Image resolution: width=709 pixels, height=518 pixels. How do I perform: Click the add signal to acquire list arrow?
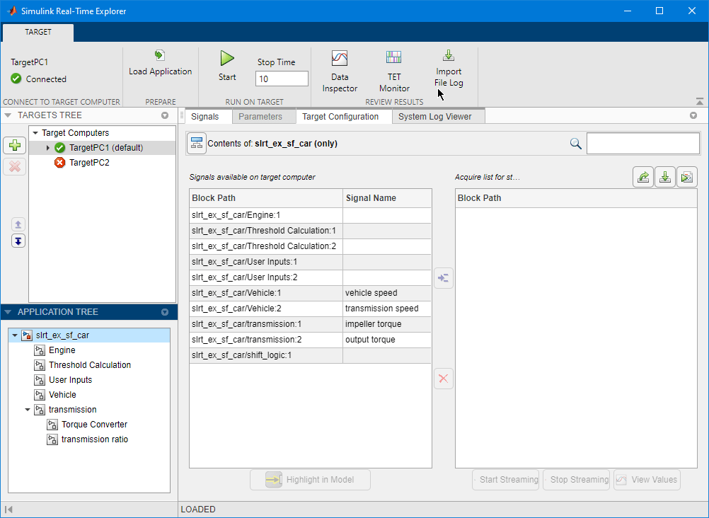click(444, 278)
